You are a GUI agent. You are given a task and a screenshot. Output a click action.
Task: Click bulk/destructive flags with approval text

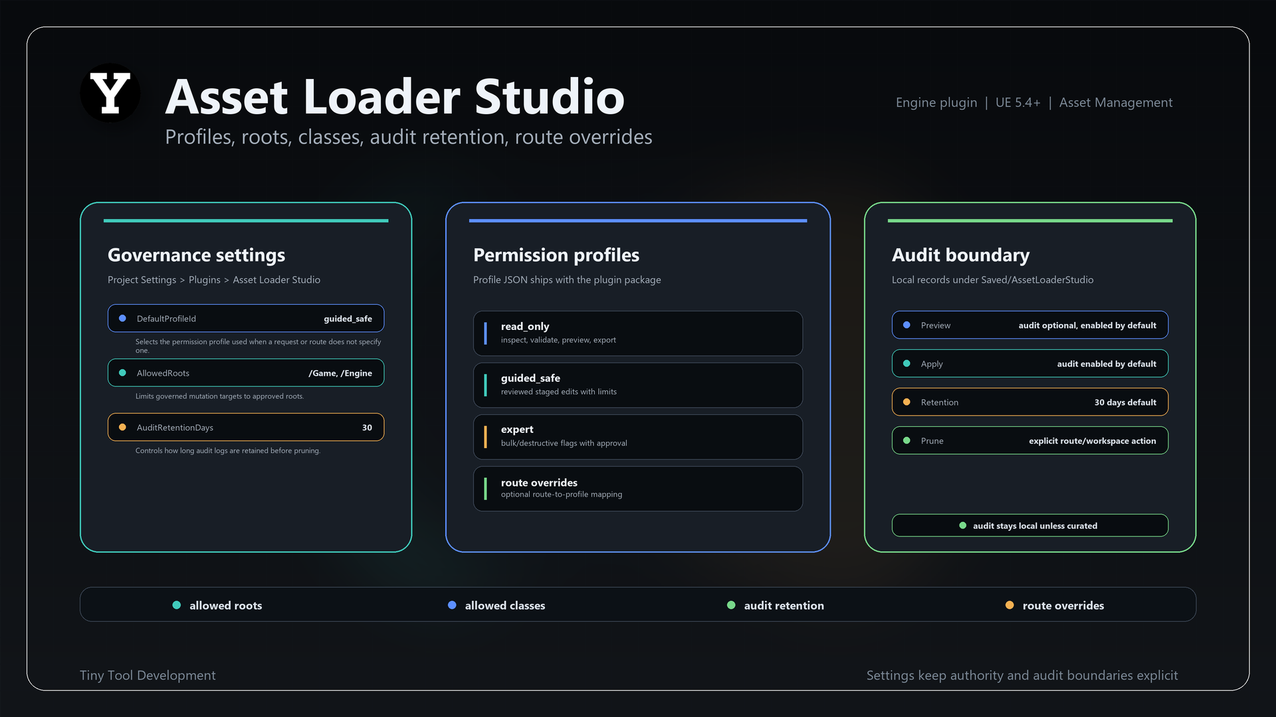pyautogui.click(x=564, y=443)
